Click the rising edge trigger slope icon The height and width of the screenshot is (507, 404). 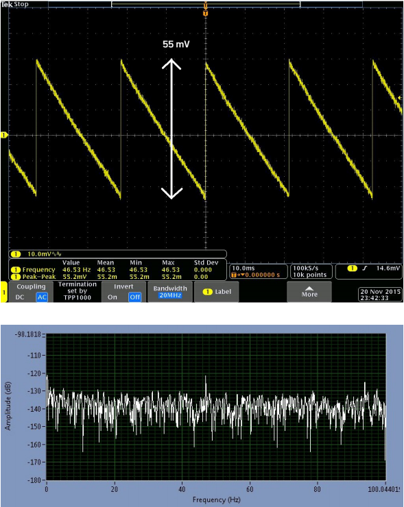(x=365, y=268)
